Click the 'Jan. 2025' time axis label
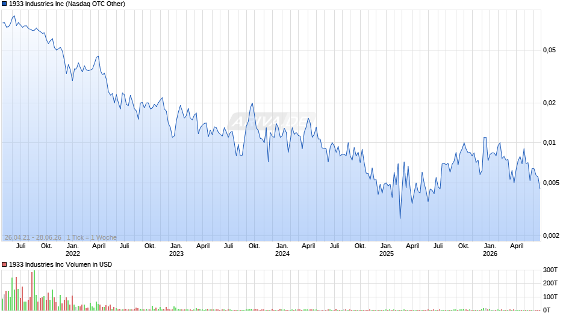This screenshot has width=566, height=316. tap(386, 250)
